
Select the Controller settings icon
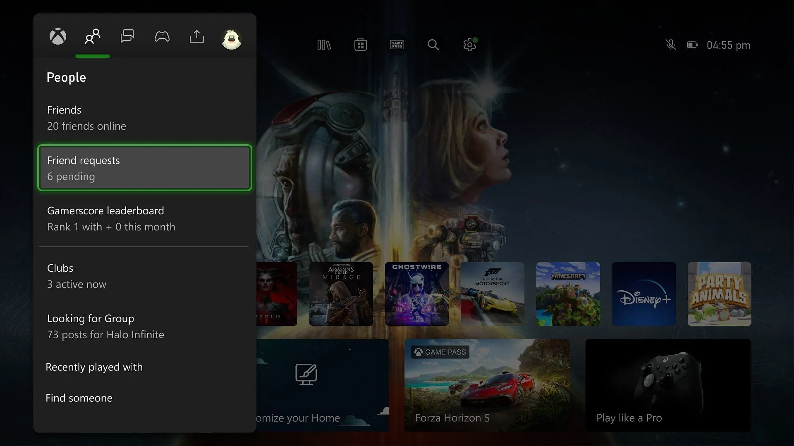point(162,36)
